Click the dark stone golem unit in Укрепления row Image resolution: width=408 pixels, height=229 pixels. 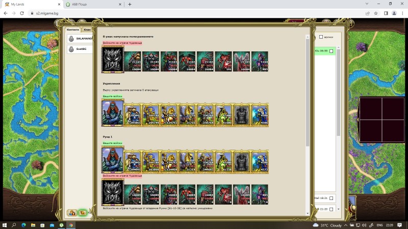tap(242, 115)
